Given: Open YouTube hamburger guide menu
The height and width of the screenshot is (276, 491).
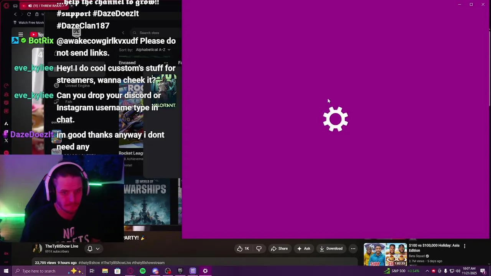Looking at the screenshot, I should [21, 34].
